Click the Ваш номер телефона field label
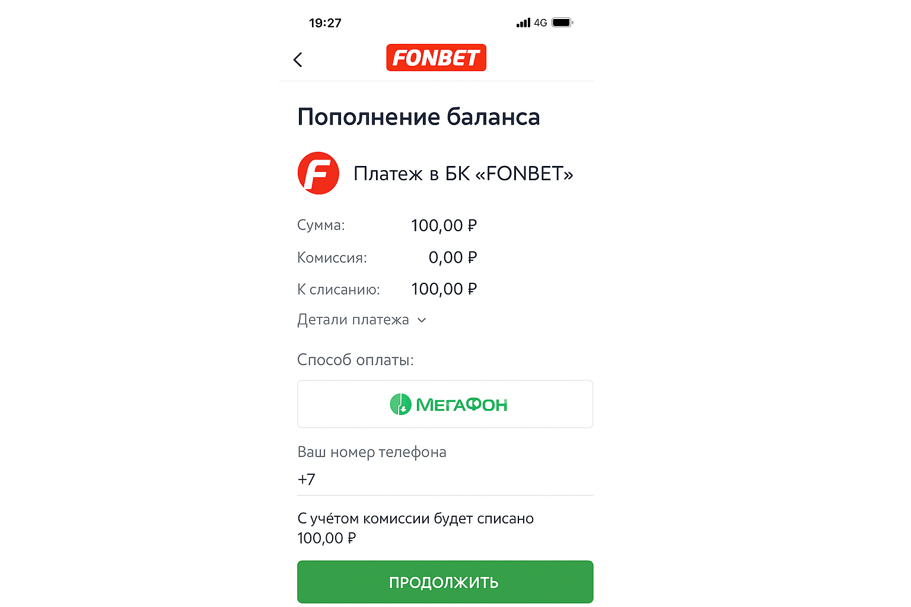The width and height of the screenshot is (911, 607). (x=372, y=452)
